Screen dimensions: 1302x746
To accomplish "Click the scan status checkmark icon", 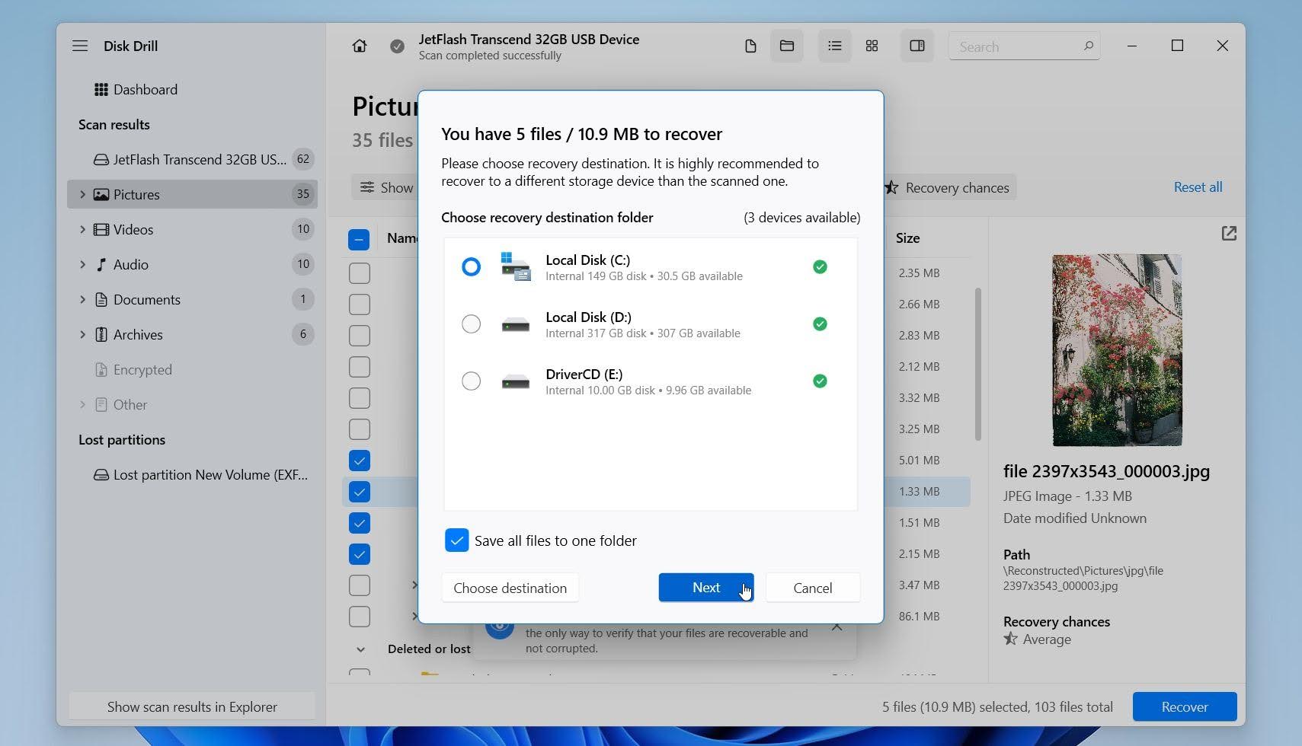I will tap(397, 46).
